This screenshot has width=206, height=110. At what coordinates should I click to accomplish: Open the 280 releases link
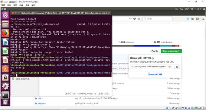pyautogui.click(x=126, y=42)
